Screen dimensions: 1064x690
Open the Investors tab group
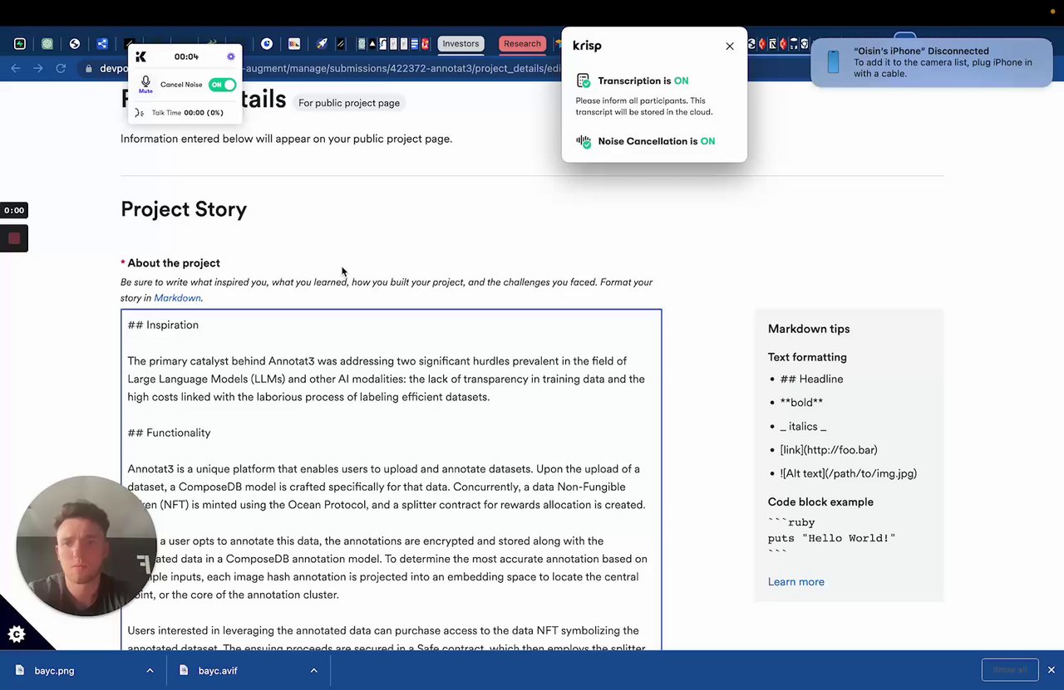click(x=461, y=44)
